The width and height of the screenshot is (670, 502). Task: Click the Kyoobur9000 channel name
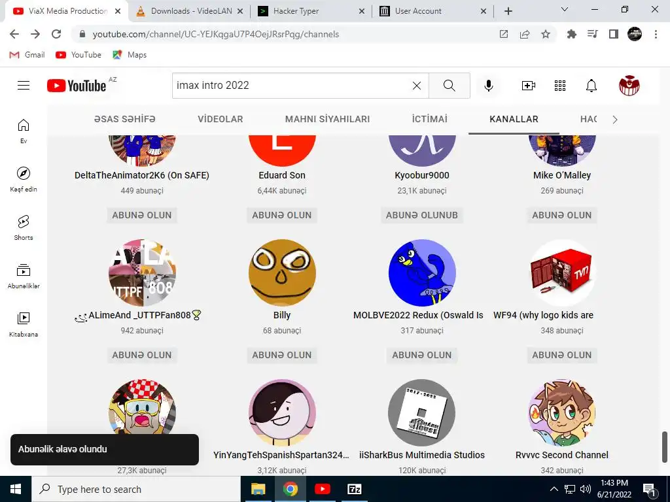point(422,175)
